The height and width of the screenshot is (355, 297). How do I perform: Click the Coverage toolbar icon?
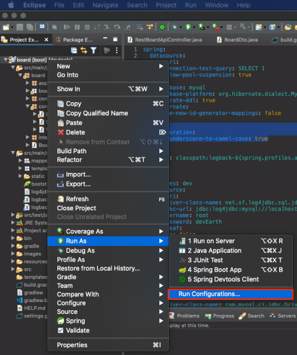[201, 27]
